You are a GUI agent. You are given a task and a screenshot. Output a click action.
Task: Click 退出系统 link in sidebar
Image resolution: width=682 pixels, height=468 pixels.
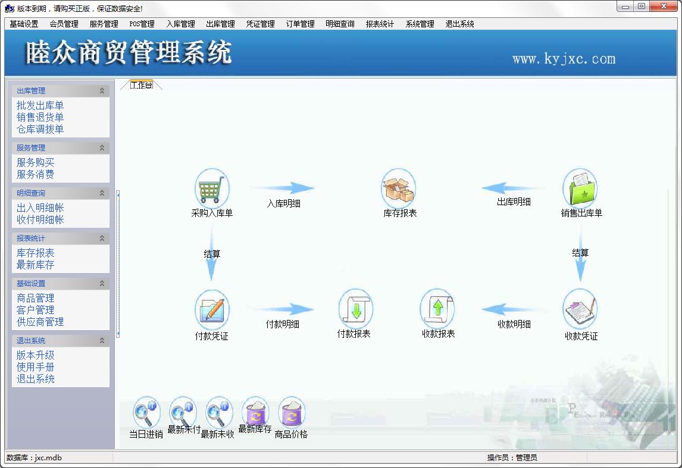click(35, 379)
